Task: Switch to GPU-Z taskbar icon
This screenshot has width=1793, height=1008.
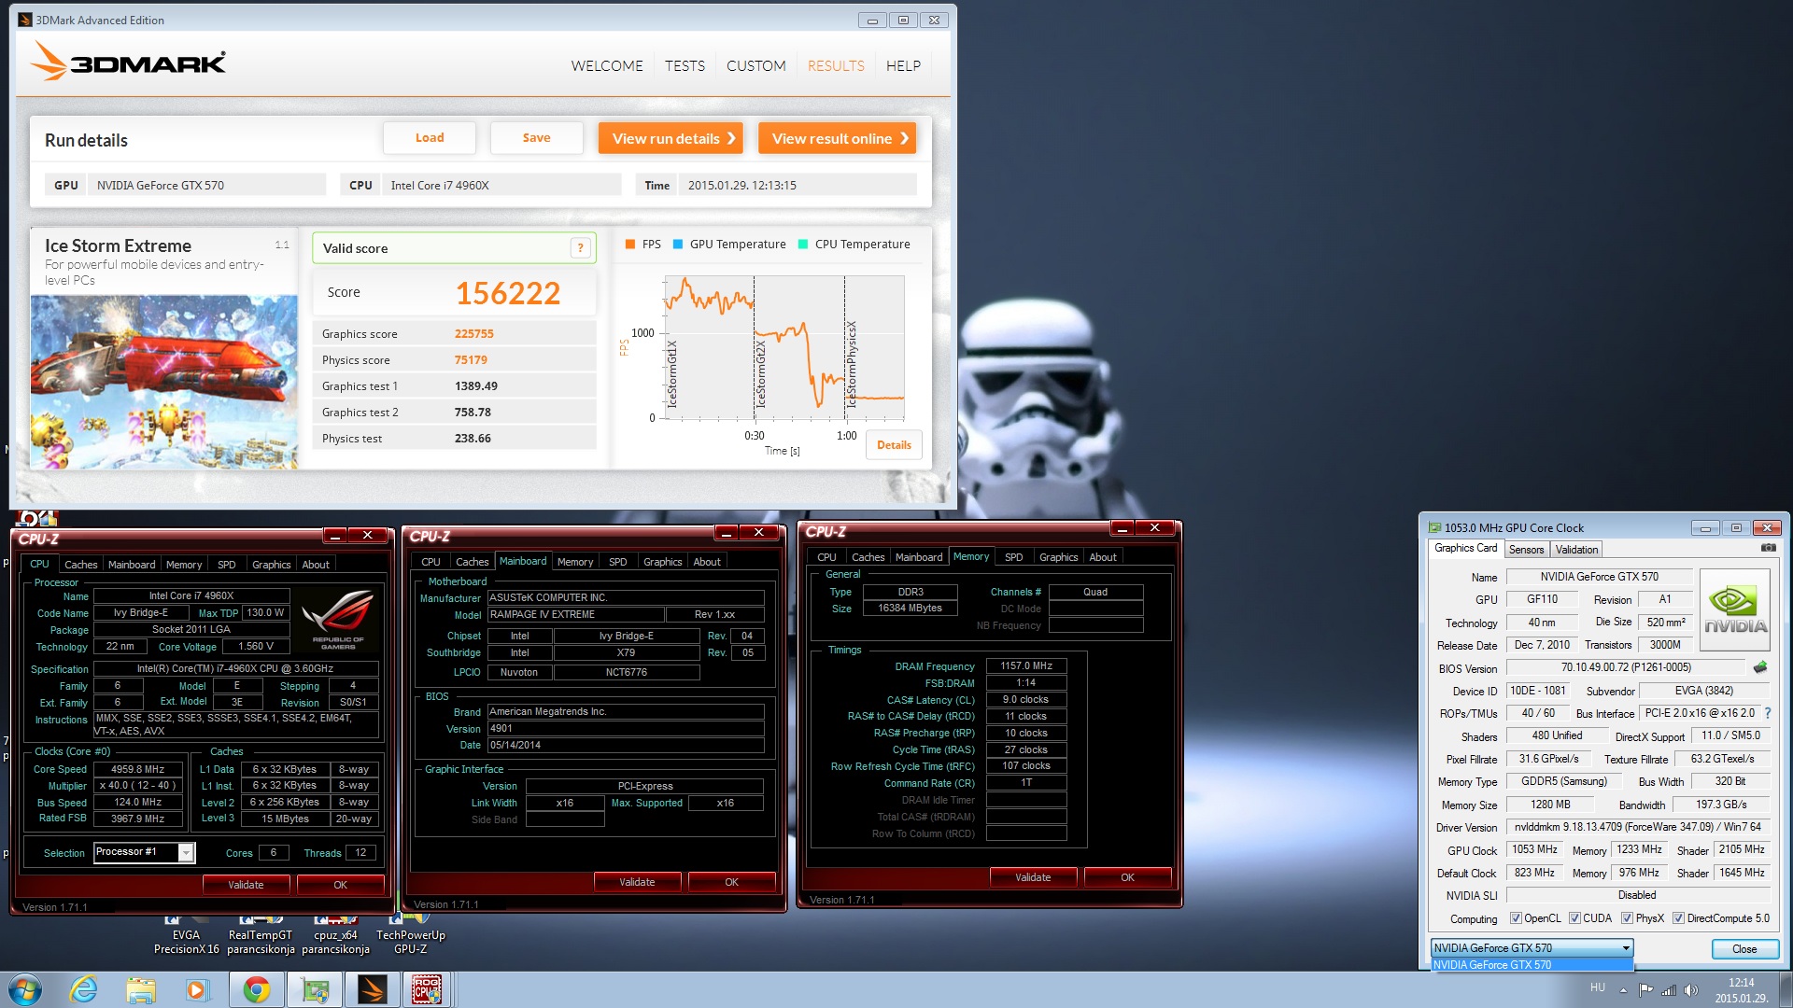Action: pyautogui.click(x=314, y=989)
